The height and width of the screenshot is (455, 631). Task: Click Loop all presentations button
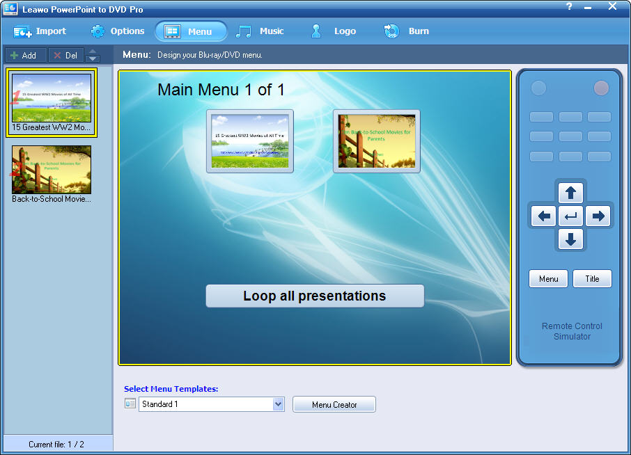pyautogui.click(x=315, y=296)
